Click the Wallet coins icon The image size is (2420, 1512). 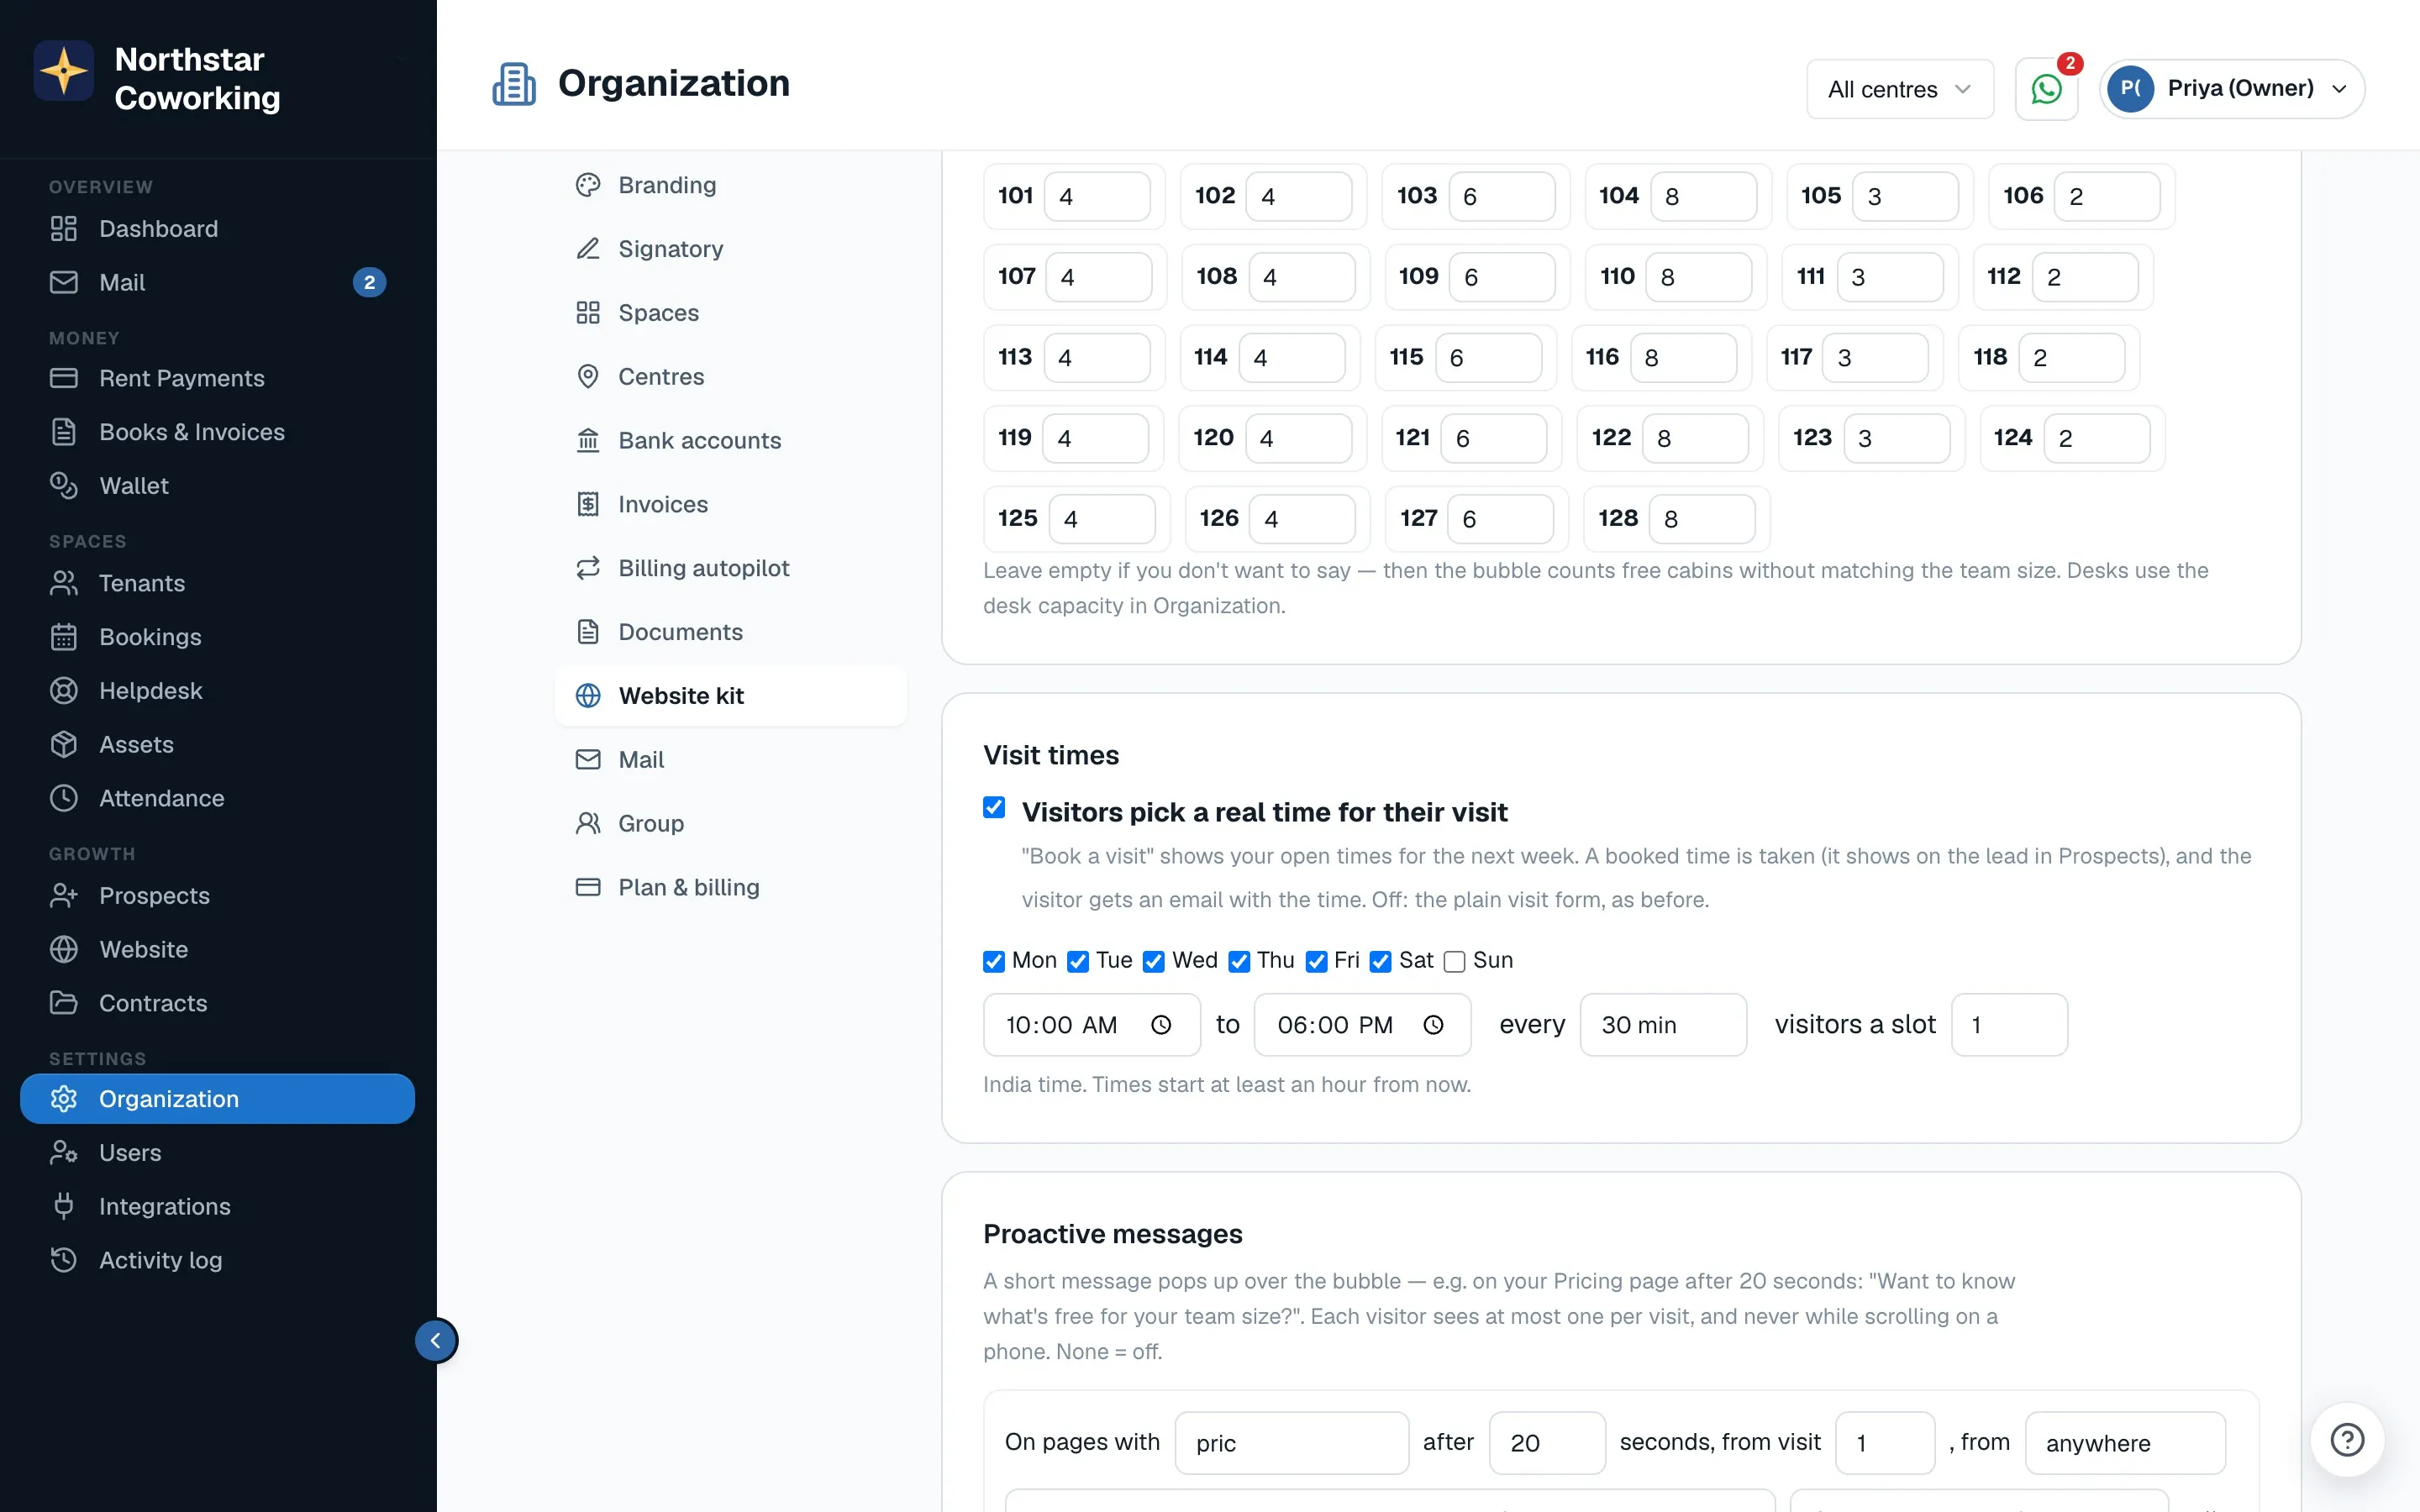64,485
